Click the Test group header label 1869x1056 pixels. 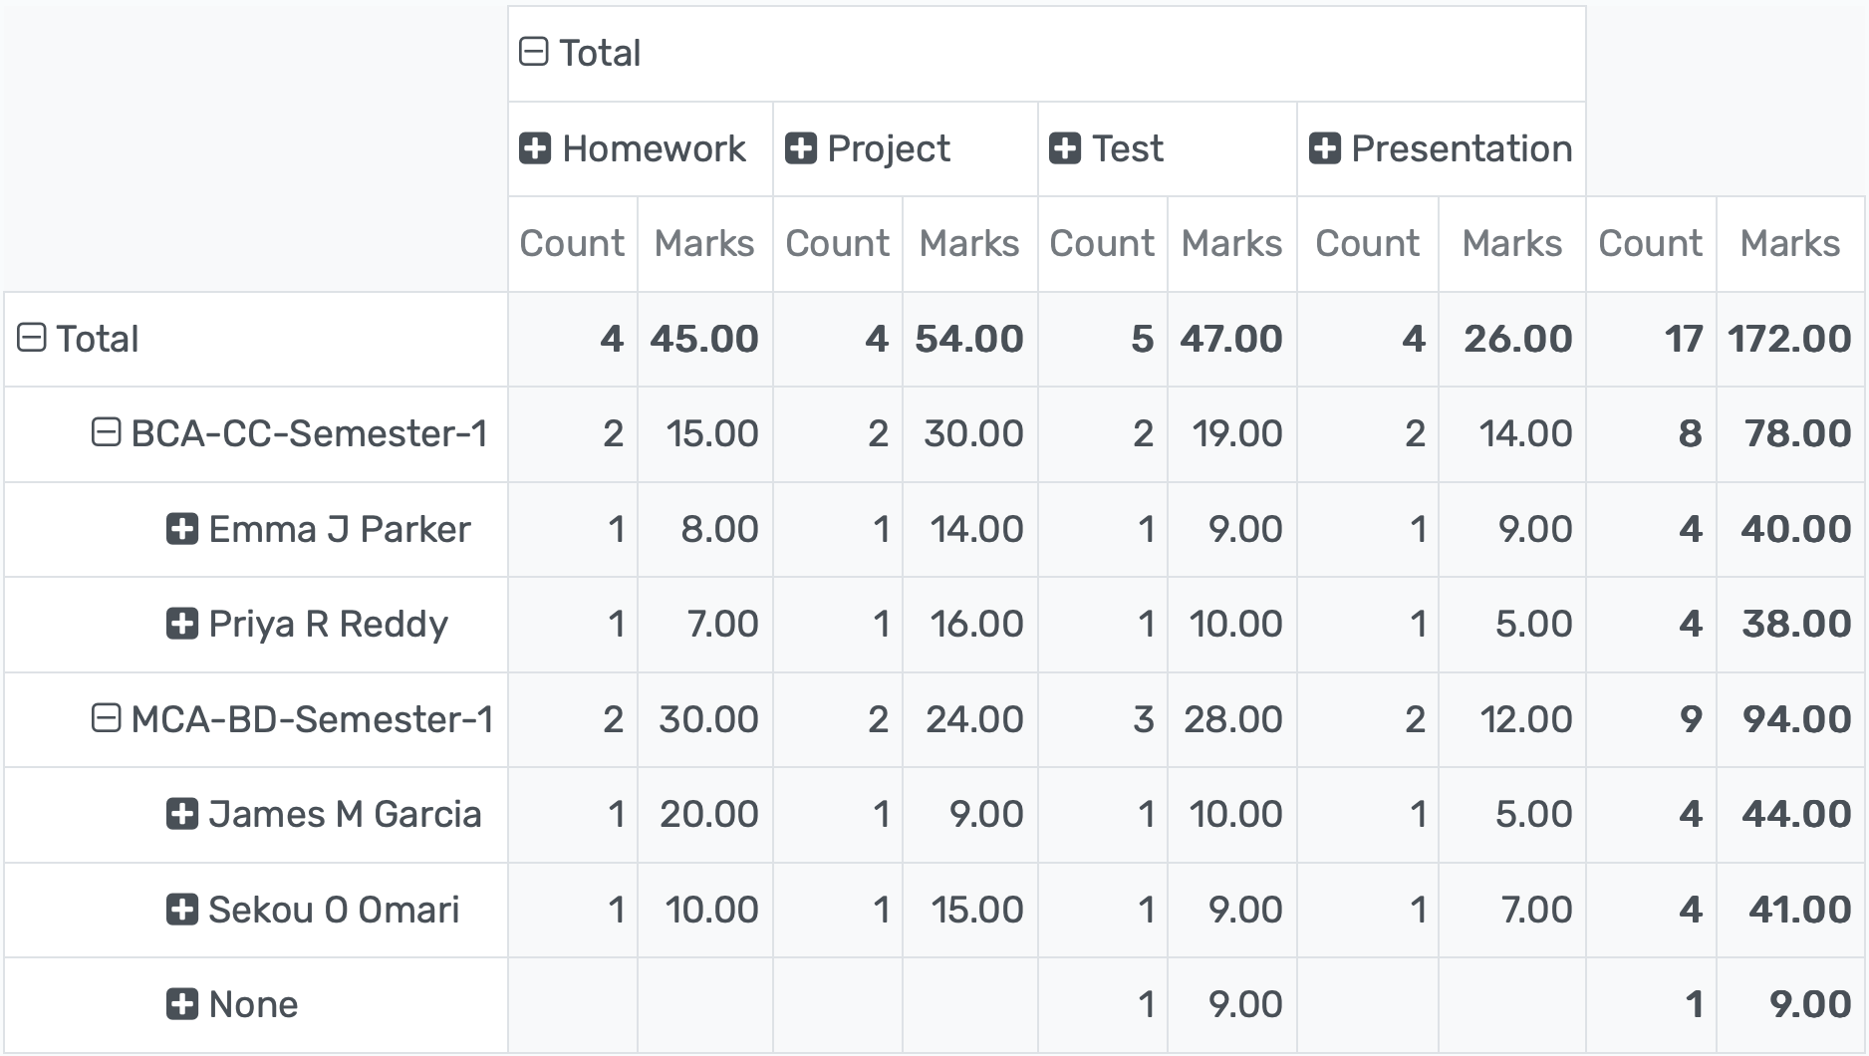coord(1126,147)
